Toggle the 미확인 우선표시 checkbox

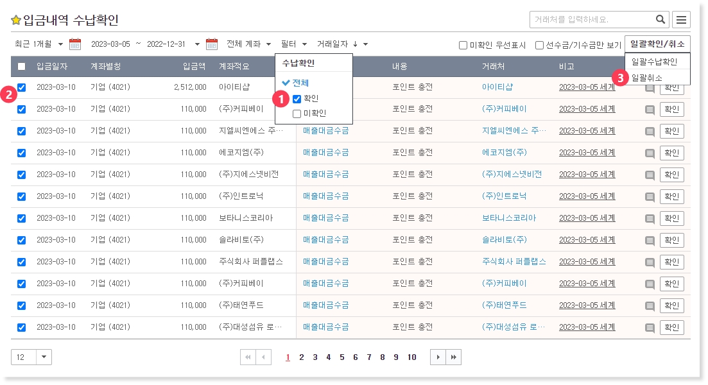(x=463, y=45)
